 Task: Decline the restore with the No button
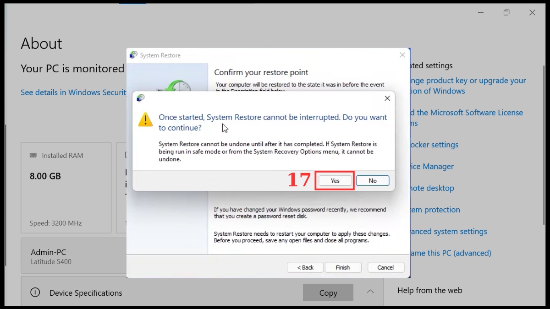(x=372, y=180)
